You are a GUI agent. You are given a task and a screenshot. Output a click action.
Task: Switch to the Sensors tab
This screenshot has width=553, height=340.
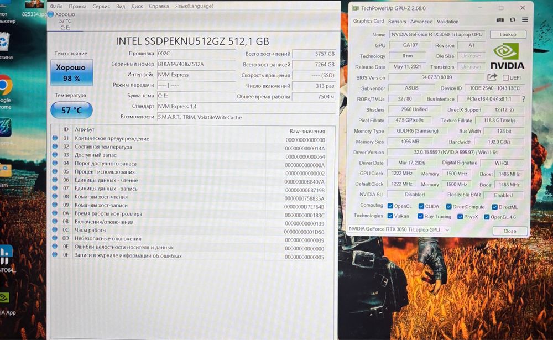click(x=397, y=22)
